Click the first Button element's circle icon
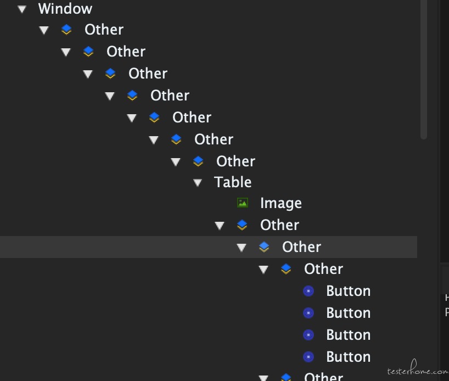The image size is (449, 381). (x=308, y=291)
